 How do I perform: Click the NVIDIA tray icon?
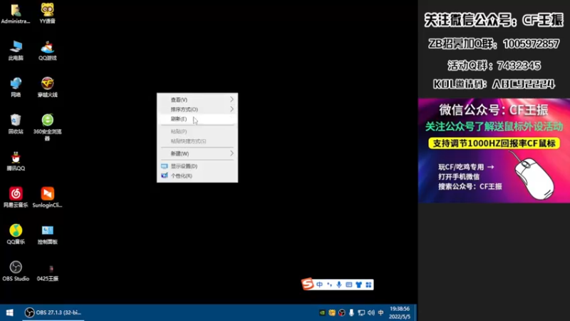point(322,312)
